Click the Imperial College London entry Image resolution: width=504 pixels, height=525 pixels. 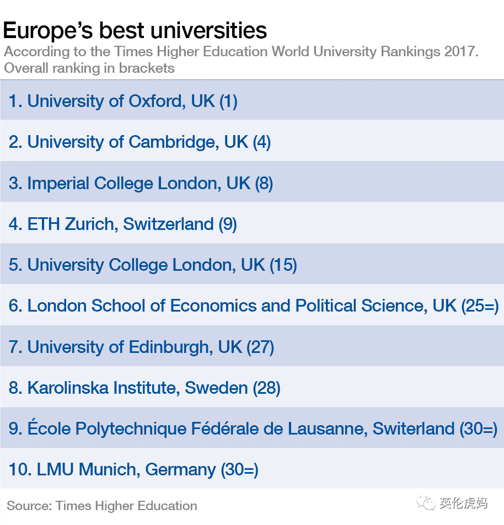tap(141, 183)
